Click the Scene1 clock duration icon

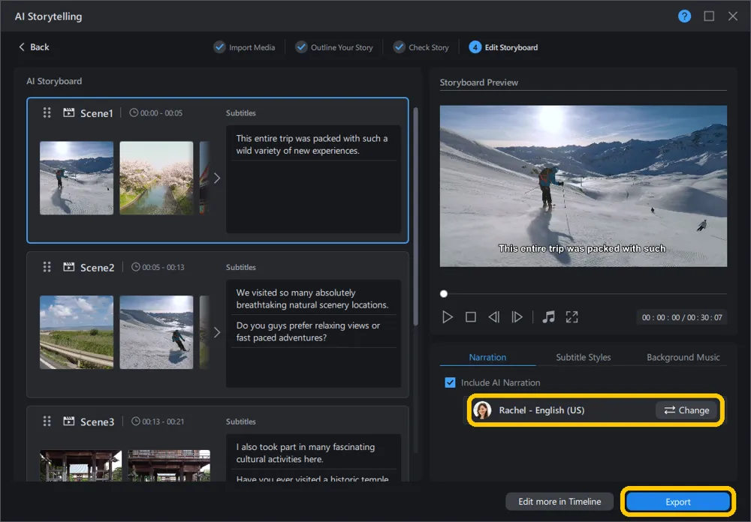pyautogui.click(x=134, y=113)
